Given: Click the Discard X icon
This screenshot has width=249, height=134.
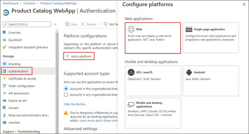Looking at the screenshot, I should 83,24.
